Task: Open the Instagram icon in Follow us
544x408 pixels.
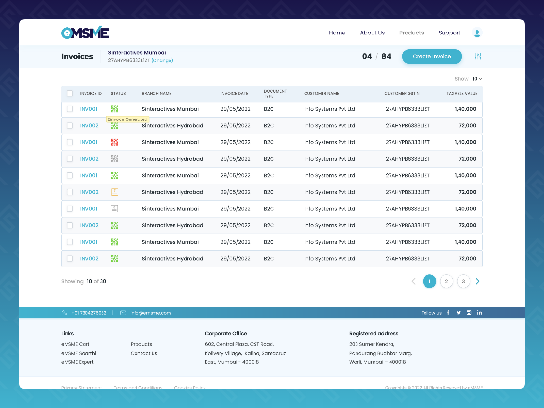Action: (469, 313)
